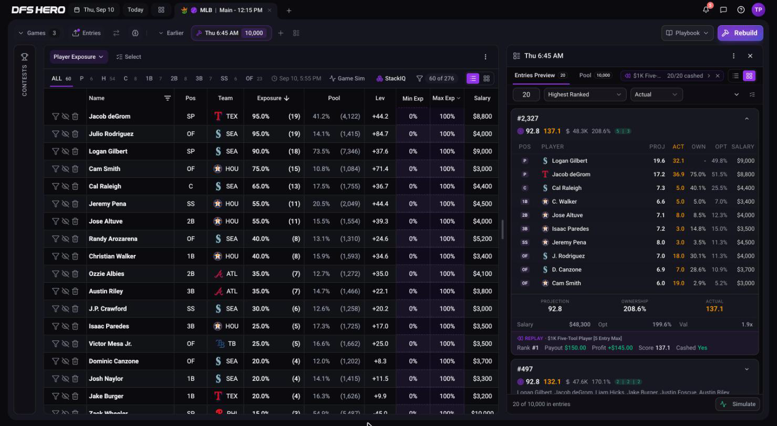
Task: Switch player table to list view
Action: tap(473, 79)
